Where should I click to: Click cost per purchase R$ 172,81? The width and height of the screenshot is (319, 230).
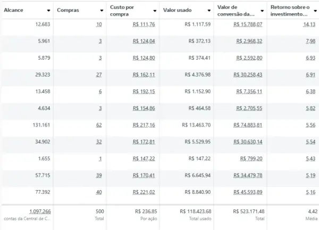144,142
